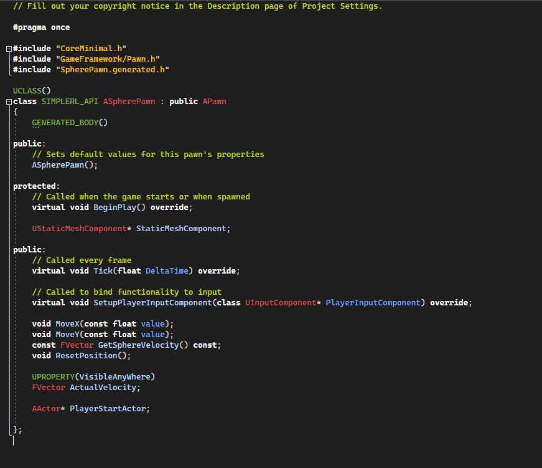The height and width of the screenshot is (468, 542).
Task: Place cursor after the class closing brace
Action: 22,430
